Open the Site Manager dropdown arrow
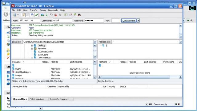The height and width of the screenshot is (111, 197). click(18, 15)
